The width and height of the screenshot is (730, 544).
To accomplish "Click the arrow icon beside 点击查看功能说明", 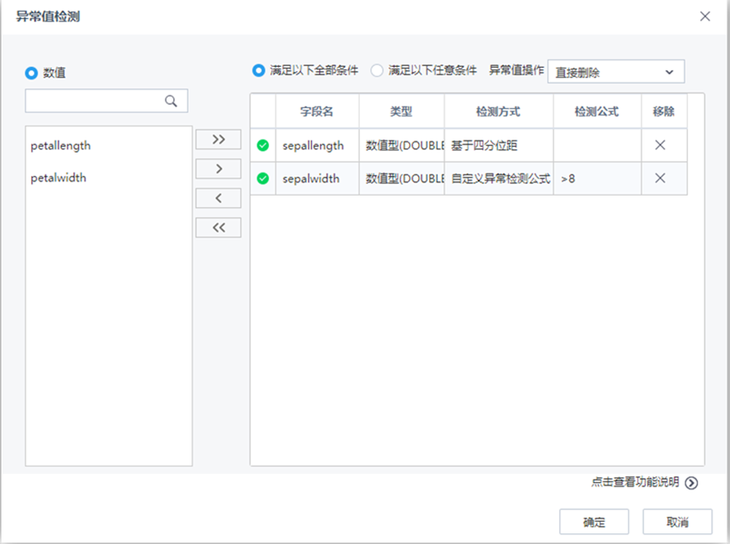I will pyautogui.click(x=691, y=484).
